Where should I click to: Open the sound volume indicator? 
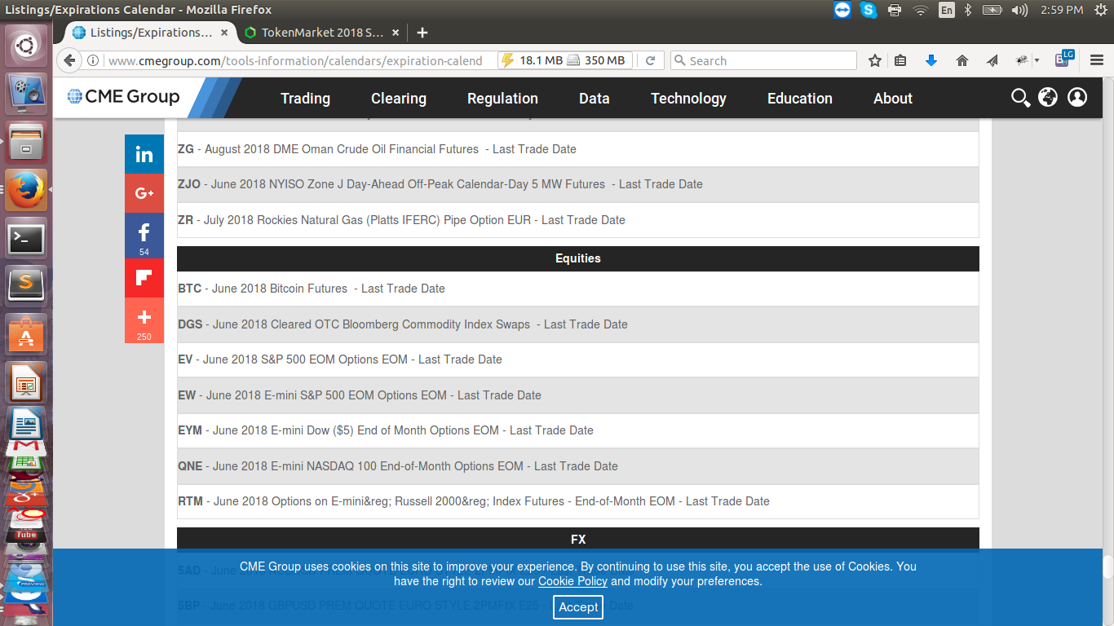tap(1019, 10)
